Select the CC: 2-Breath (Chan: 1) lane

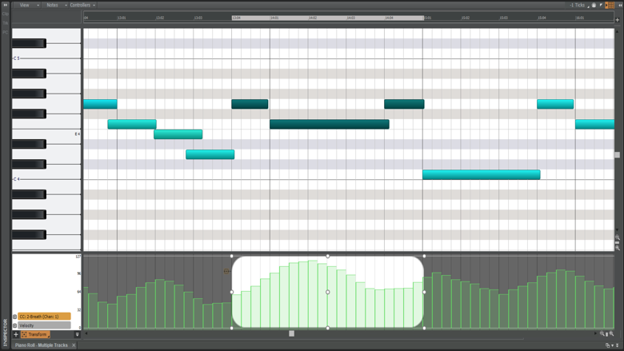[x=44, y=317]
